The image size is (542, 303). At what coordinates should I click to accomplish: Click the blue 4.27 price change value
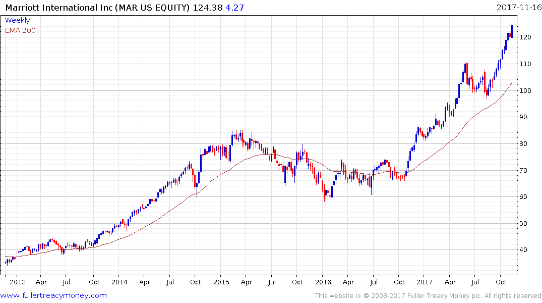point(235,8)
